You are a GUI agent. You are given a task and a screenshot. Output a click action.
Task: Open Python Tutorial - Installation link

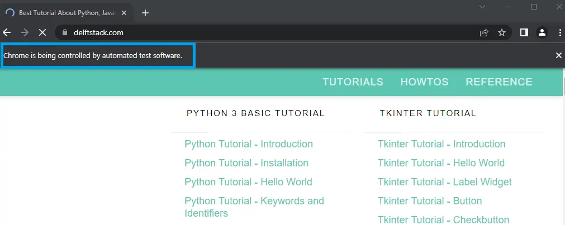[x=246, y=163]
